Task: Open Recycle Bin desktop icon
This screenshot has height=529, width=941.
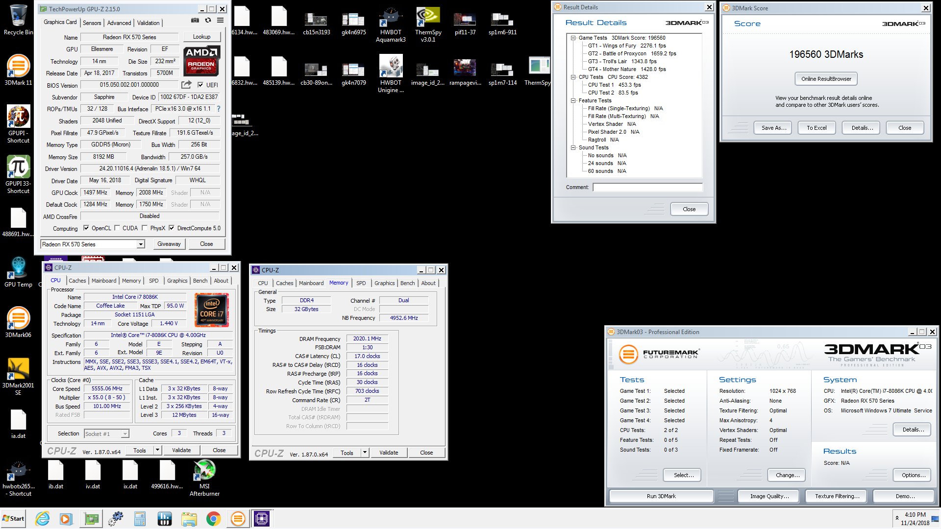Action: 18,20
